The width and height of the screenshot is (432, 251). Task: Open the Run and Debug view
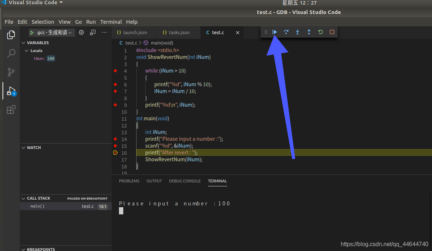(11, 91)
